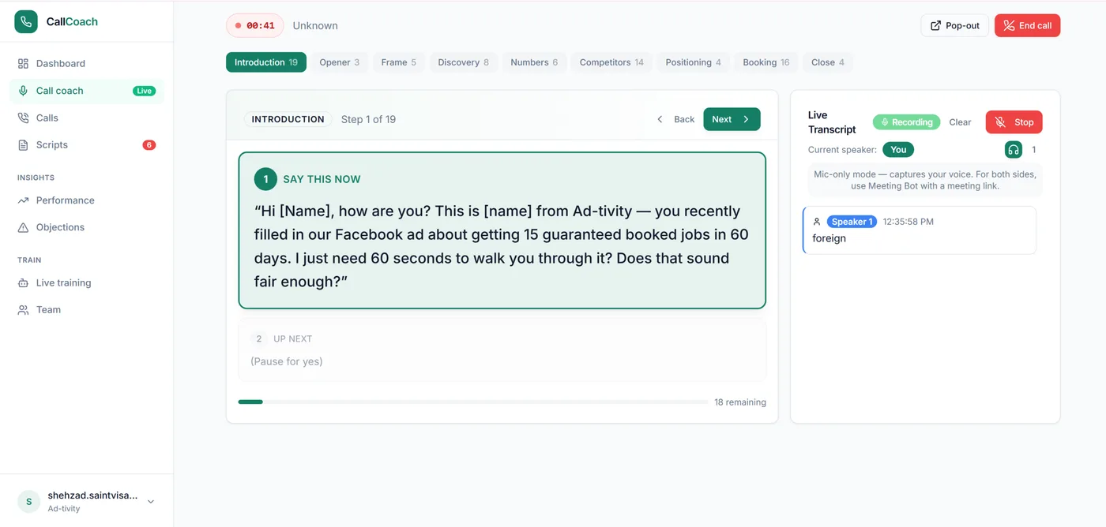This screenshot has height=527, width=1106.
Task: Clear the live transcript
Action: coord(960,122)
